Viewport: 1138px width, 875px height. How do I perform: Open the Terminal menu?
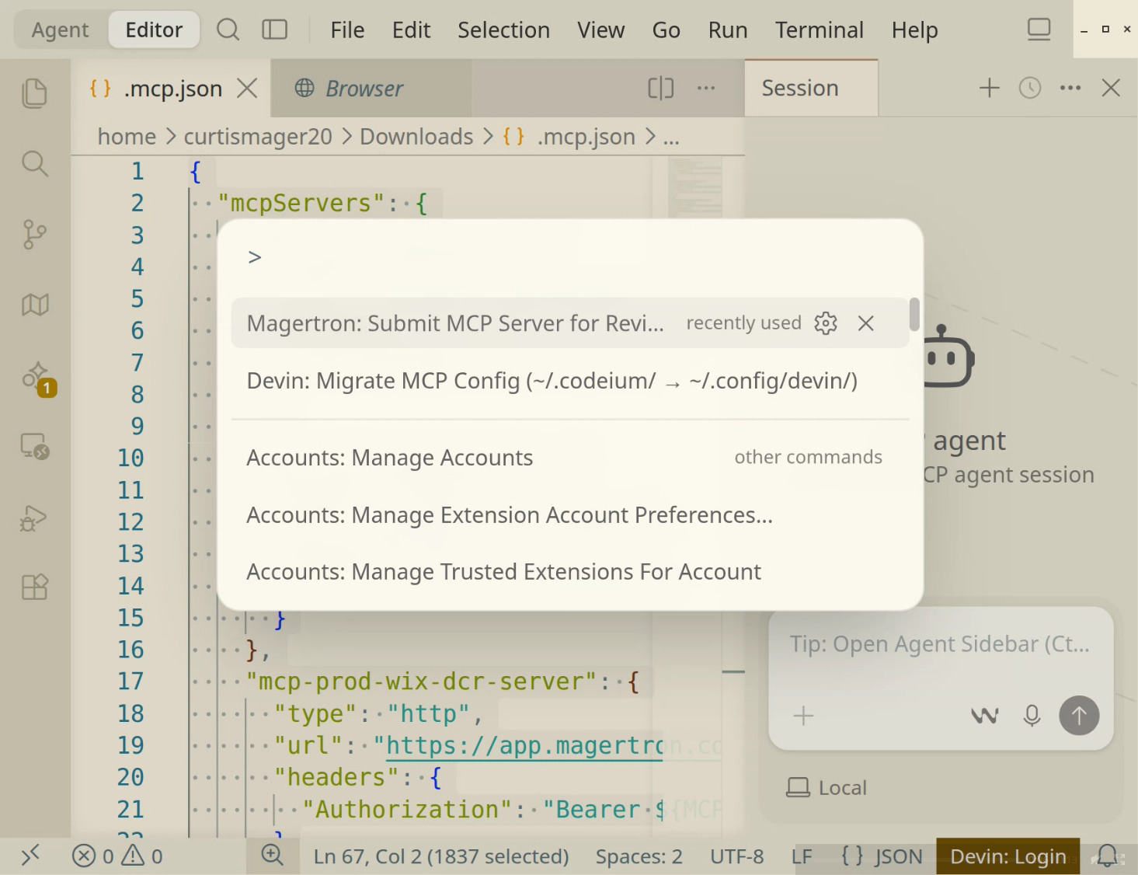(x=819, y=30)
